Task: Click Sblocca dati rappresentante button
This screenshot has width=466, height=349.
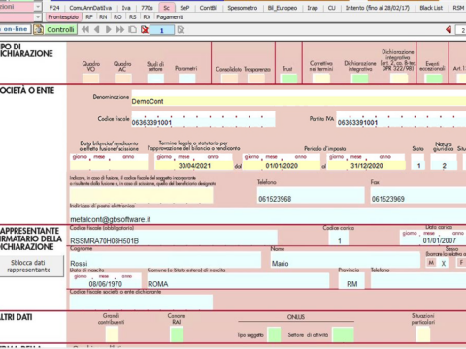Action: (x=32, y=266)
